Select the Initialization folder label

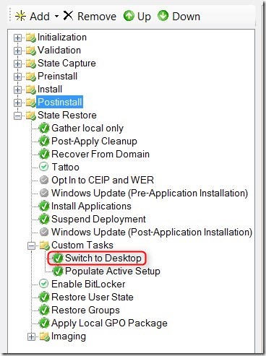click(62, 38)
